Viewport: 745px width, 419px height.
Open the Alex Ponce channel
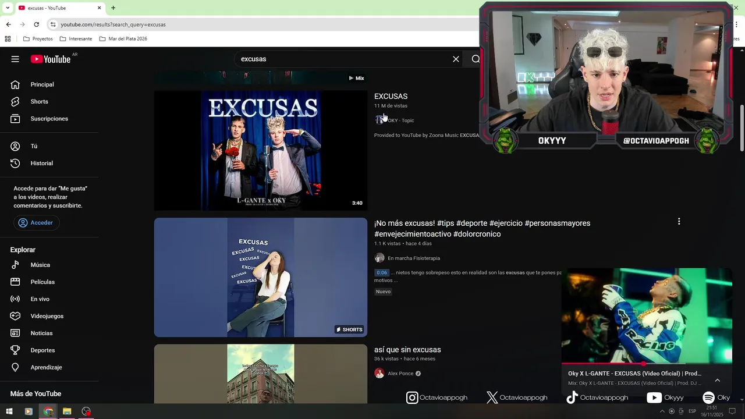click(x=400, y=374)
